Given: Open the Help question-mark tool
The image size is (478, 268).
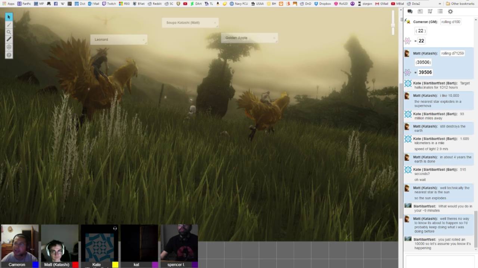Looking at the screenshot, I should pos(9,55).
